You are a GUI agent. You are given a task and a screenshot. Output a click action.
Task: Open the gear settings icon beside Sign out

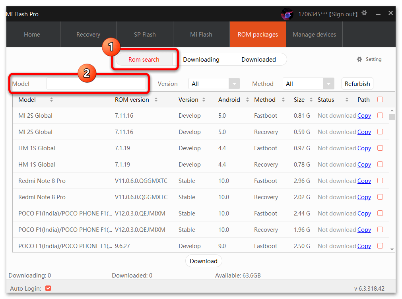[x=364, y=13]
